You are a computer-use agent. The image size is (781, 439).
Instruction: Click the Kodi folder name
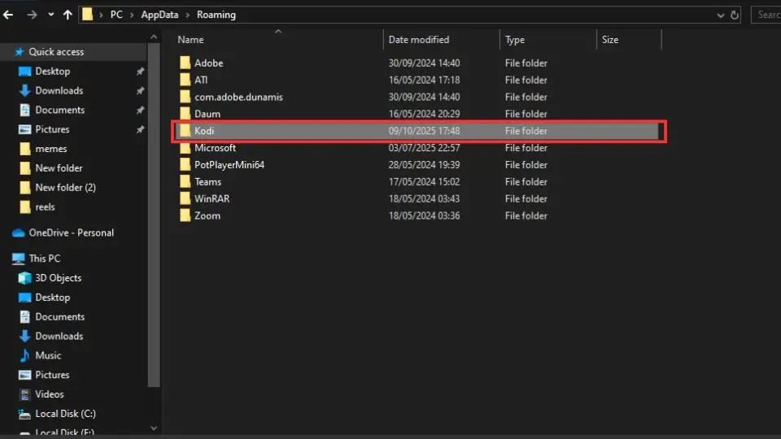(204, 131)
